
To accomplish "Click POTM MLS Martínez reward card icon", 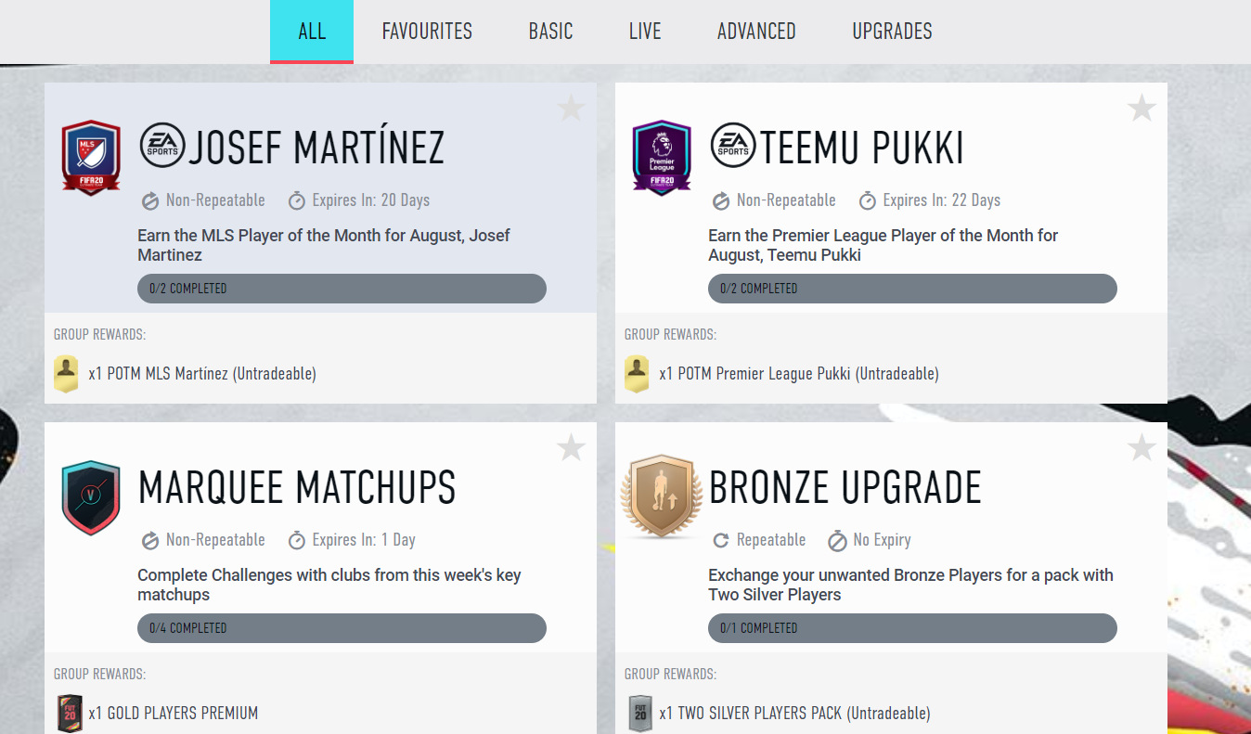I will 66,374.
